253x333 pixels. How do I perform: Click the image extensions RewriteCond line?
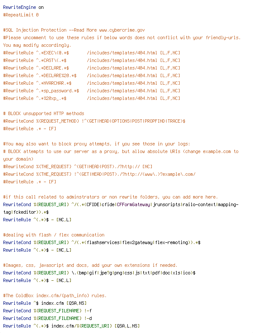tap(99, 273)
